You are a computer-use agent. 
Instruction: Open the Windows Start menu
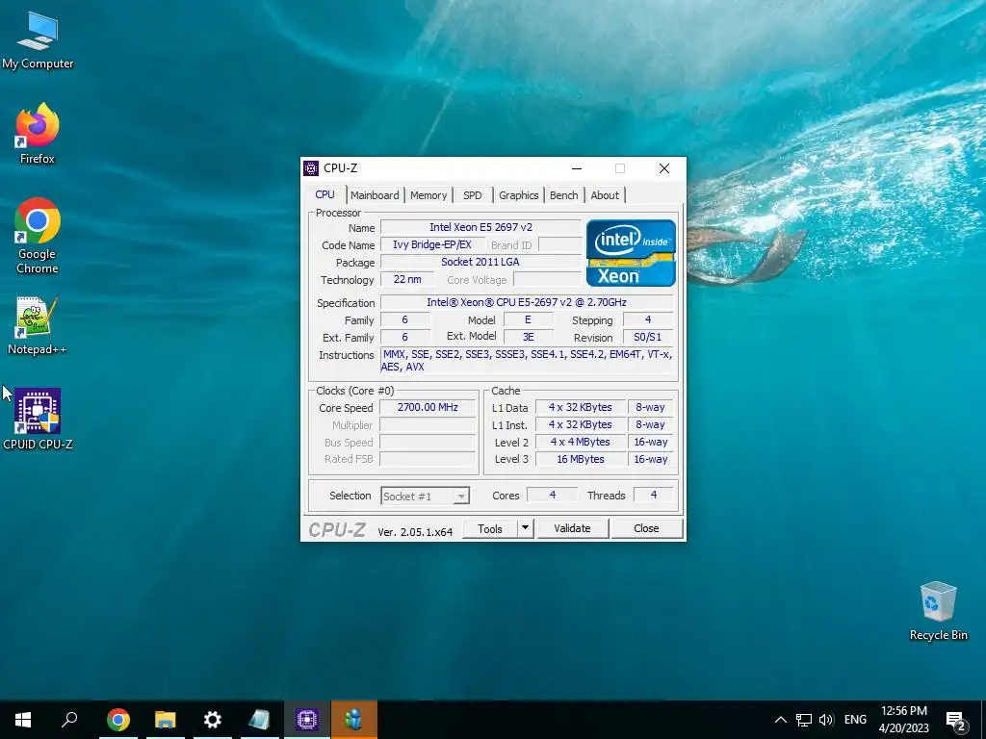click(x=23, y=720)
